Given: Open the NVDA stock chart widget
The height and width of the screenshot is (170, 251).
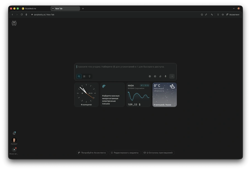Looking at the screenshot, I should click(x=139, y=95).
